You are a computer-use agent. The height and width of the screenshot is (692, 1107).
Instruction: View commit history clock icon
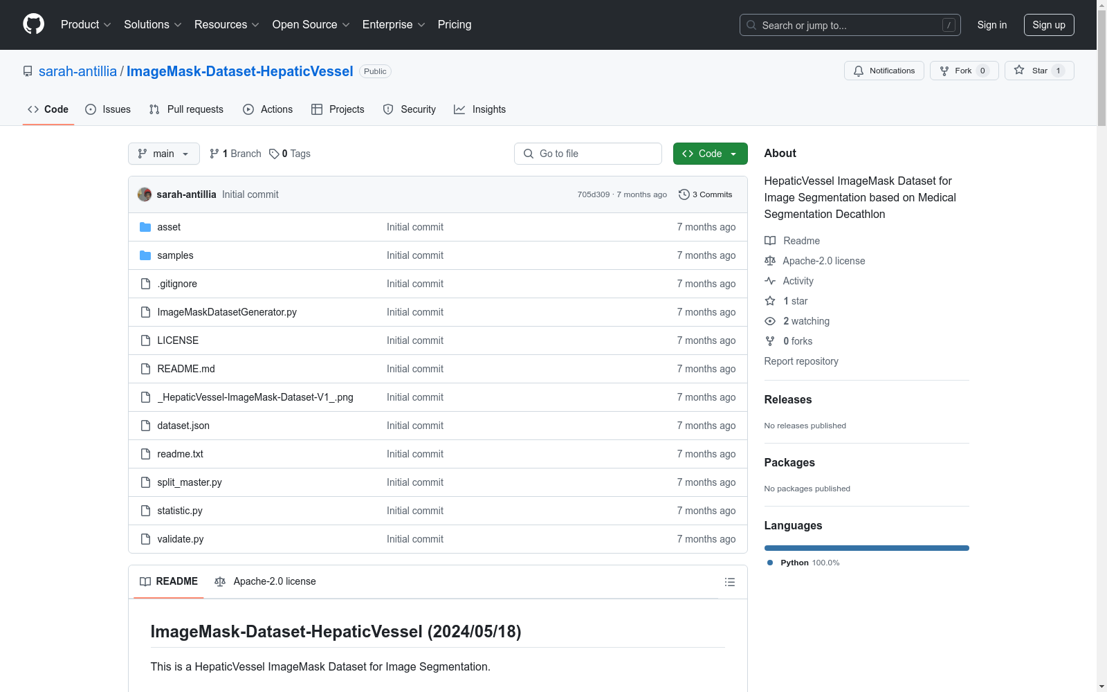point(684,194)
